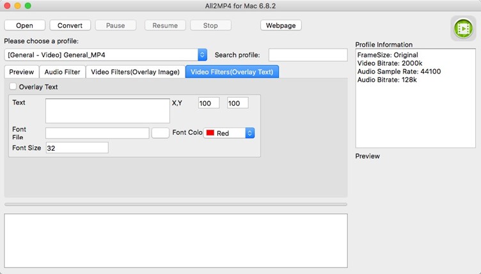Click the green All2MP4 app logo icon
Viewport: 481px width, 274px height.
[x=463, y=29]
